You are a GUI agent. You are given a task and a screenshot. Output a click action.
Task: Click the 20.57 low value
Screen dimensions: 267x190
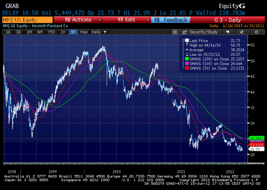(x=235, y=54)
